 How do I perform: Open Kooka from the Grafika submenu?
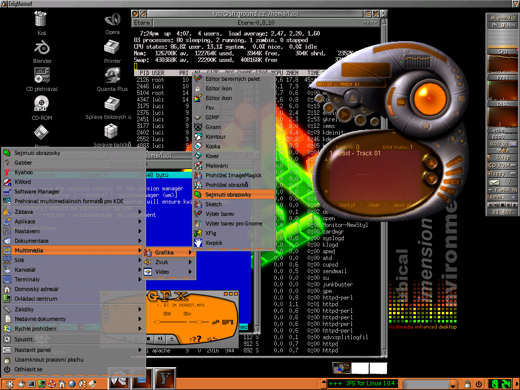(234, 146)
